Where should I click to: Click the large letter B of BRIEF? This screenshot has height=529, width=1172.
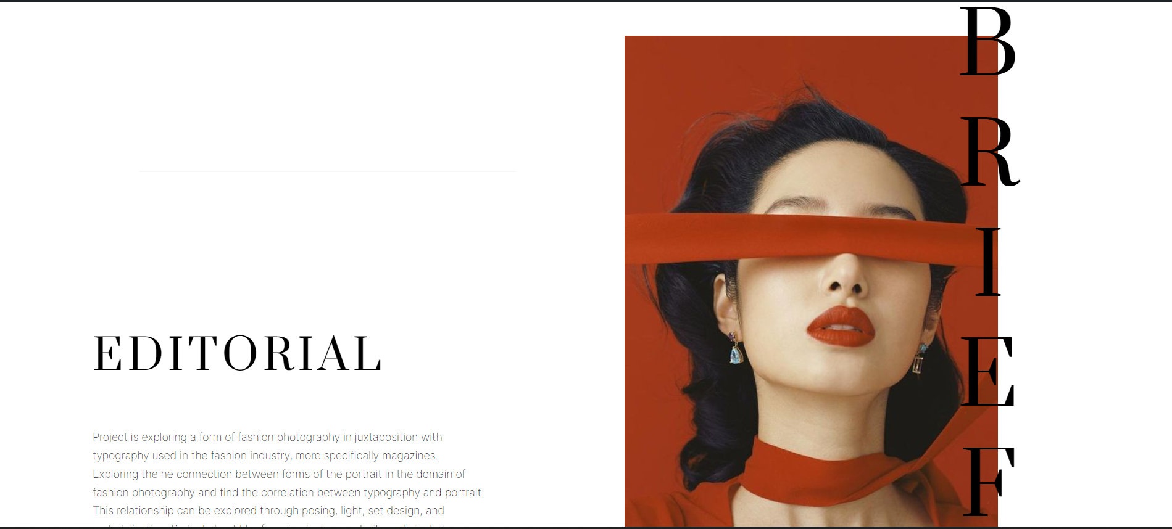pyautogui.click(x=988, y=41)
